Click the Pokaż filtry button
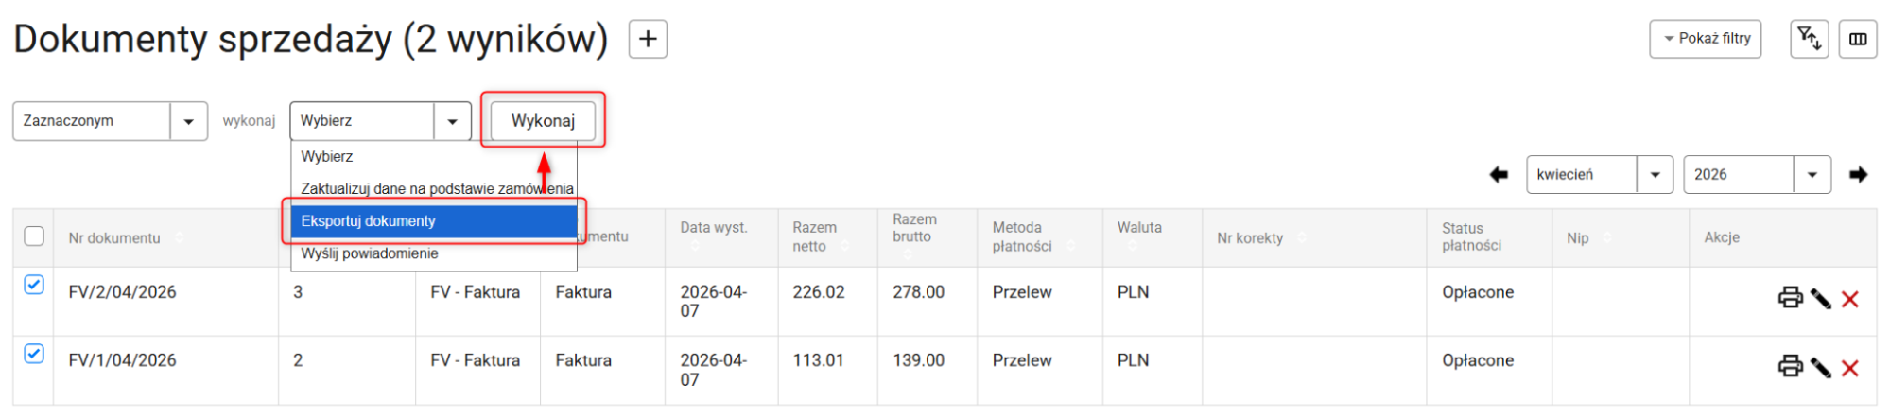This screenshot has width=1890, height=419. [1705, 39]
